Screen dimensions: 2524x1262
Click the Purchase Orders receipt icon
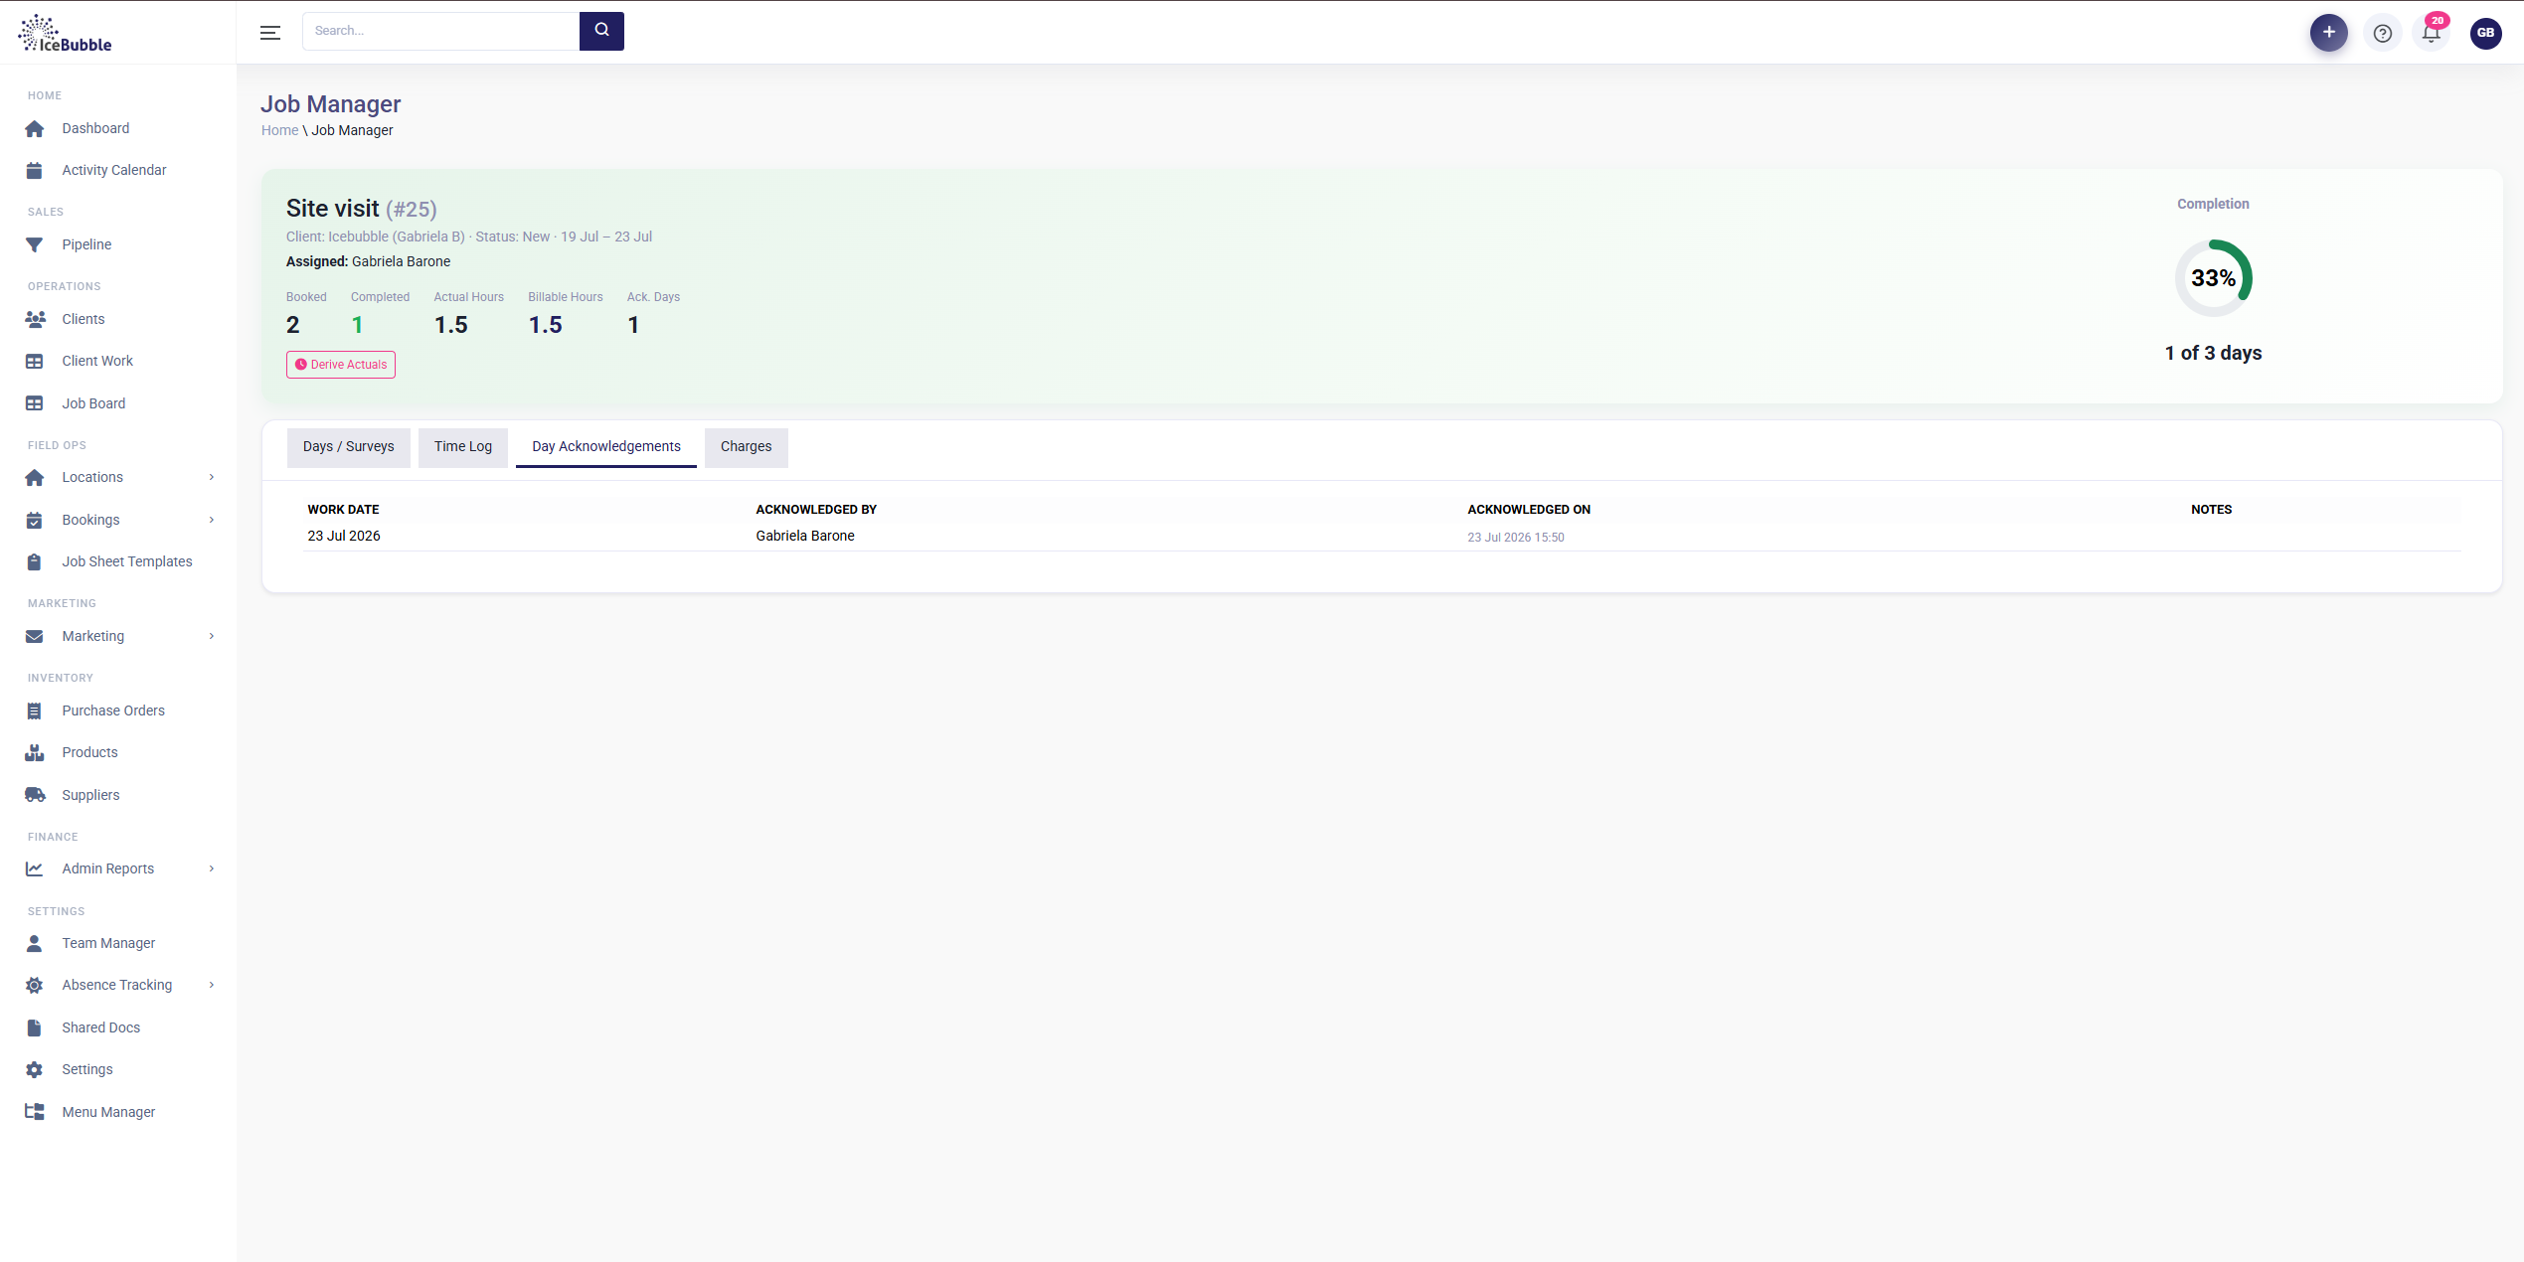[x=35, y=710]
